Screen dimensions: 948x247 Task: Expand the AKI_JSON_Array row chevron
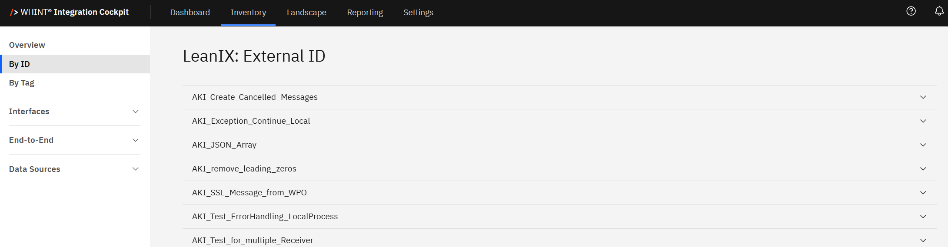pos(923,145)
